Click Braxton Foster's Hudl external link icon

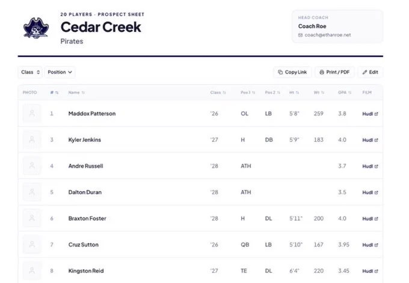[x=376, y=219]
